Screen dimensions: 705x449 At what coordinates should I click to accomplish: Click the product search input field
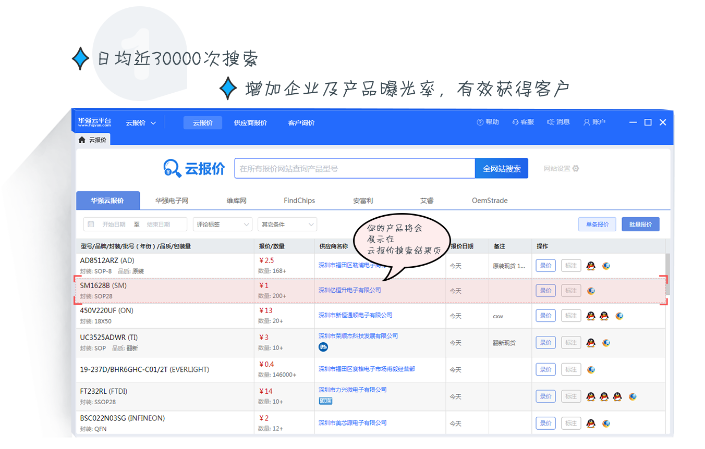pyautogui.click(x=355, y=168)
